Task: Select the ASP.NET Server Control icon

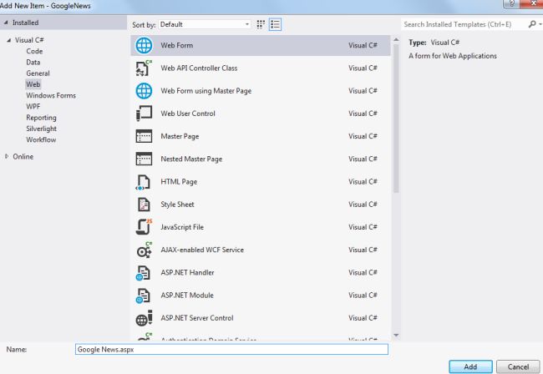Action: click(x=144, y=318)
